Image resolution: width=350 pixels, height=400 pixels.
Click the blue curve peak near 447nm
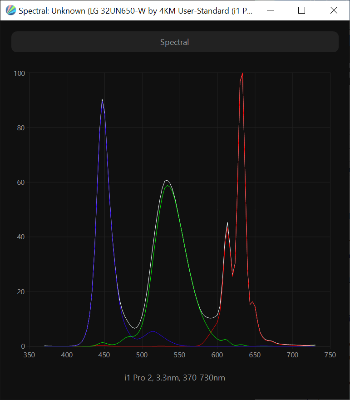pyautogui.click(x=102, y=100)
